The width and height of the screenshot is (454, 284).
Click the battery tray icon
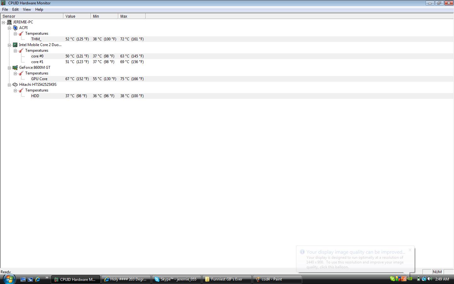(418, 279)
